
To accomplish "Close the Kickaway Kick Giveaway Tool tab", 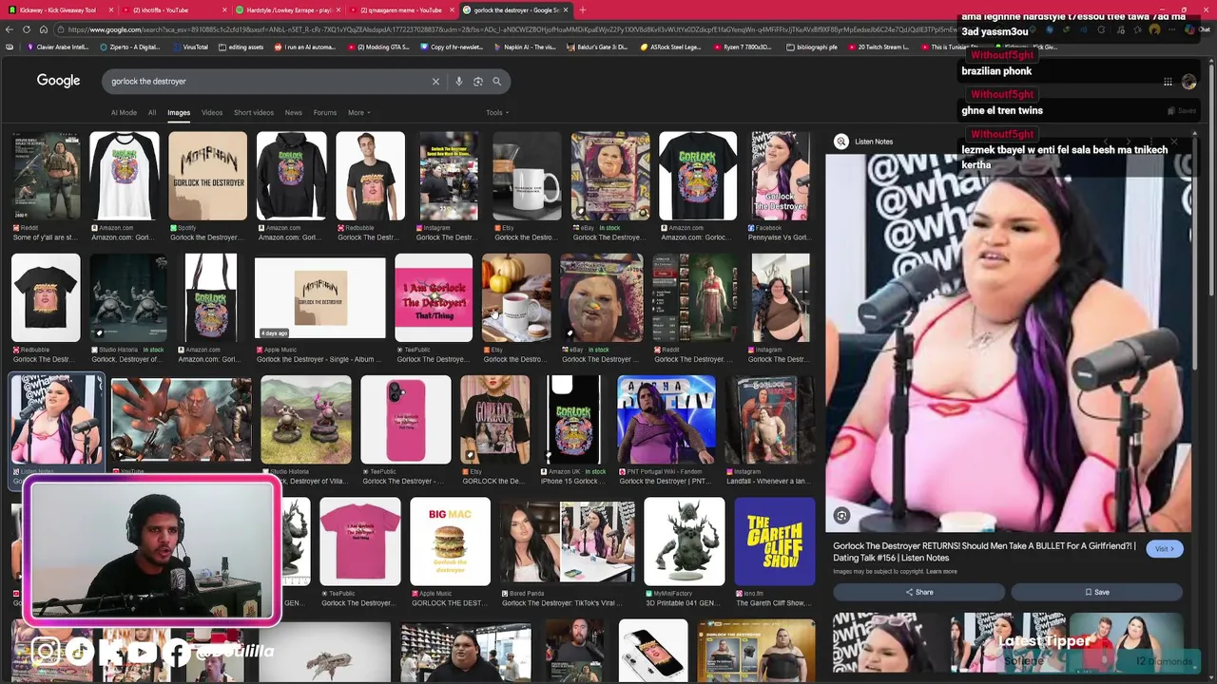I will pyautogui.click(x=111, y=9).
